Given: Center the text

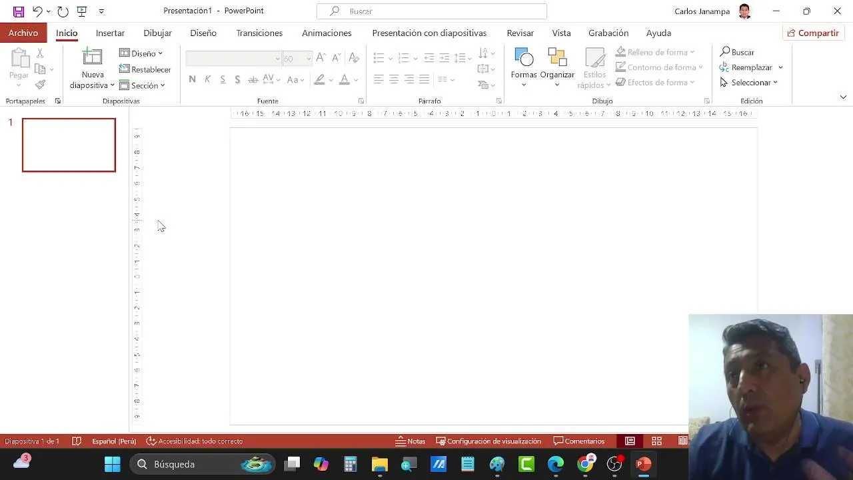Looking at the screenshot, I should tap(394, 79).
